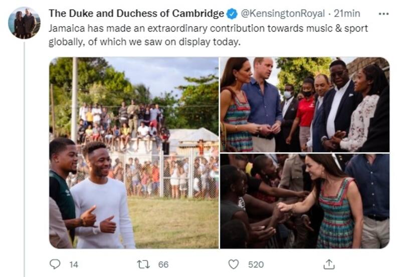View the 66 retweets count

[163, 264]
